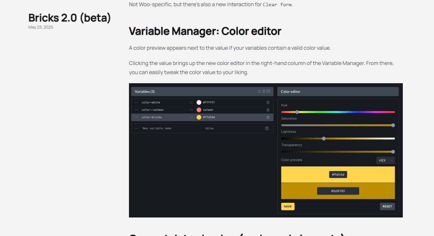The image size is (434, 236).
Task: Click the salmon color swatch
Action: [x=199, y=110]
